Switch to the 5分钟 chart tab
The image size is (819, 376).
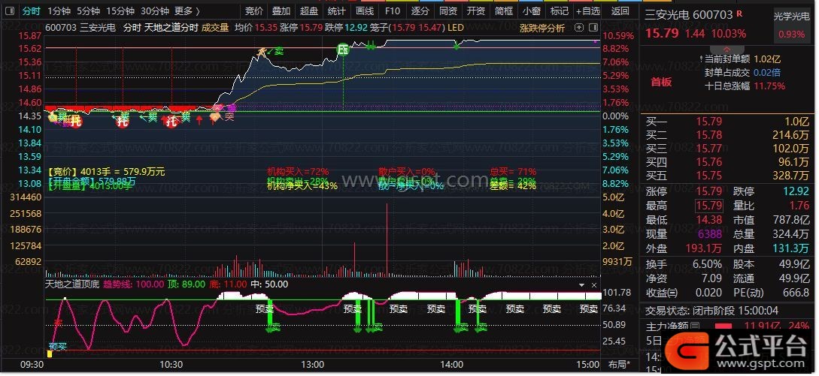tap(88, 11)
